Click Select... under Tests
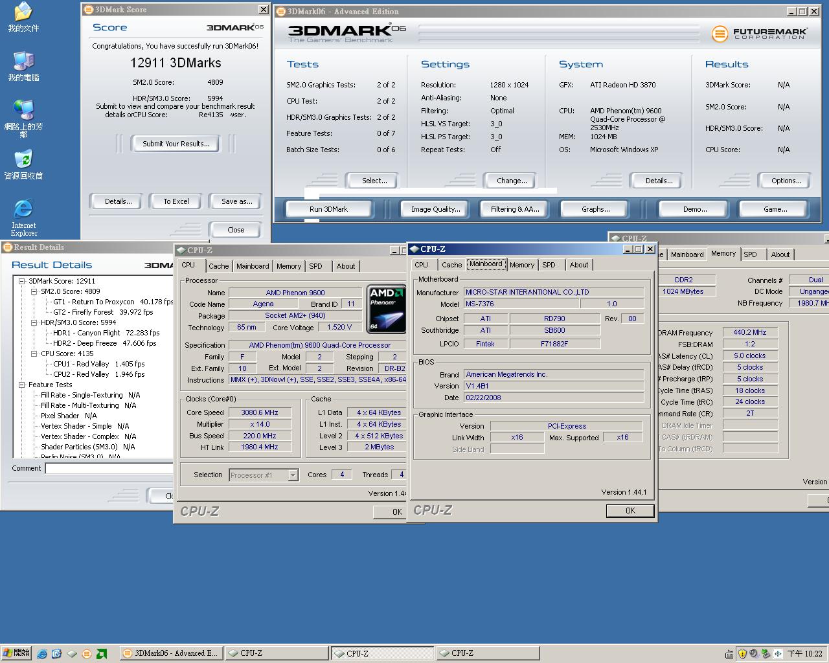 click(x=374, y=181)
